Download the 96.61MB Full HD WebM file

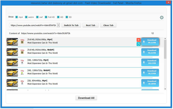[x=150, y=52]
